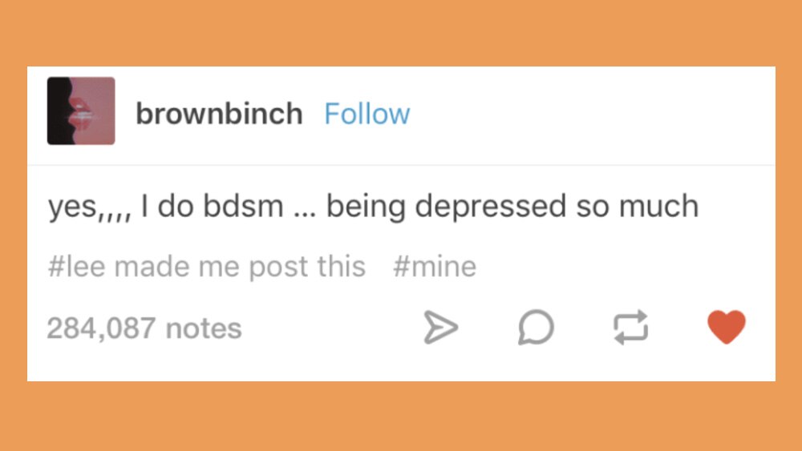Click the post text about being depressed
The height and width of the screenshot is (451, 802).
(373, 207)
